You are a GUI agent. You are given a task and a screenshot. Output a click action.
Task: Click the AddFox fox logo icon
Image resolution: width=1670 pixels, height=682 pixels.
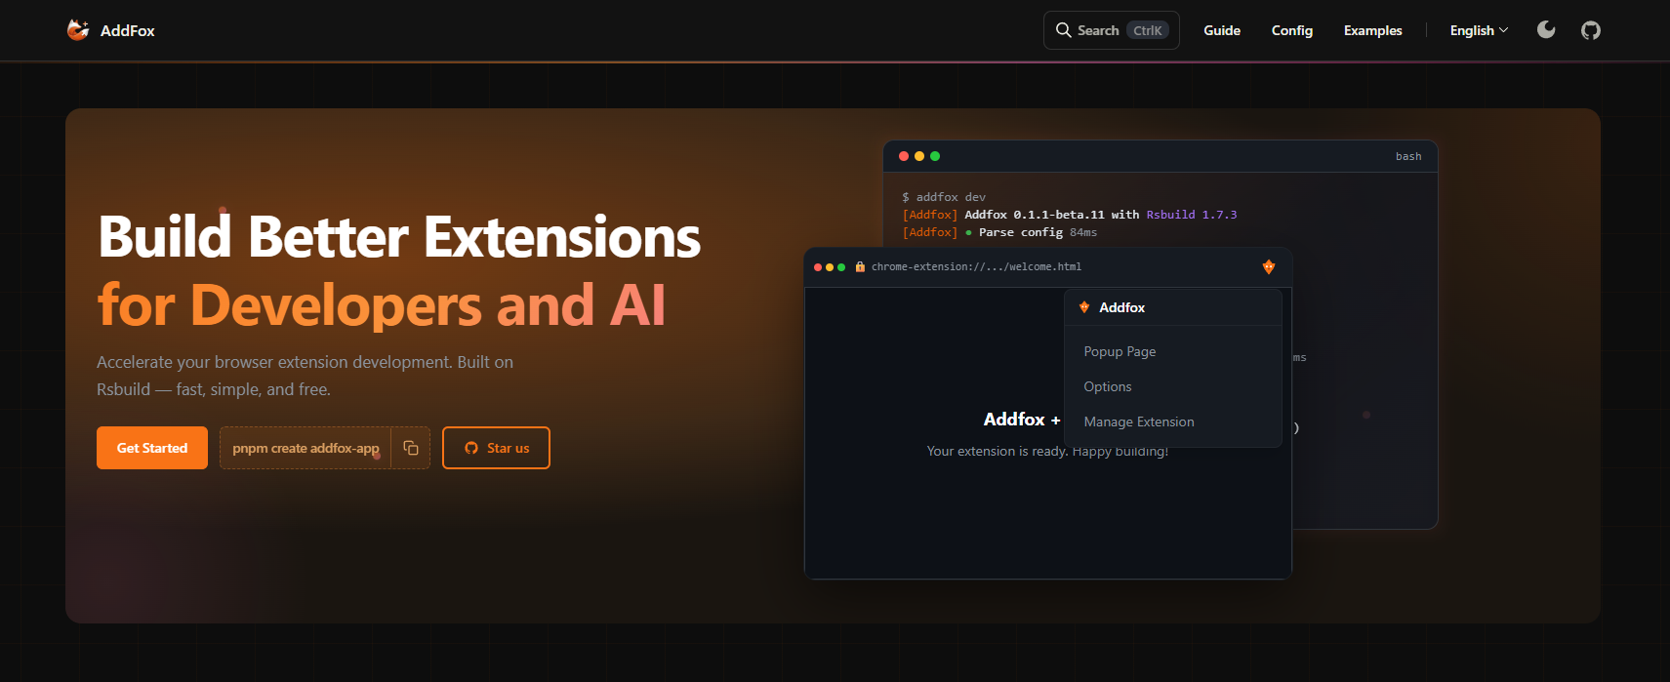point(78,30)
